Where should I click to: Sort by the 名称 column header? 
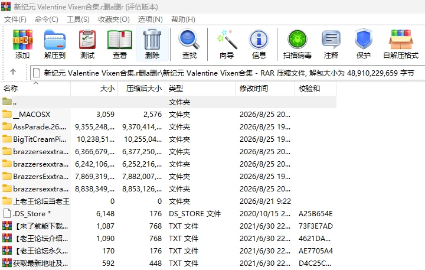click(35, 89)
